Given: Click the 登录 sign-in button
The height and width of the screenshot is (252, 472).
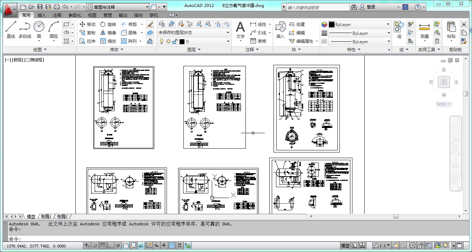Looking at the screenshot, I should tap(367, 7).
